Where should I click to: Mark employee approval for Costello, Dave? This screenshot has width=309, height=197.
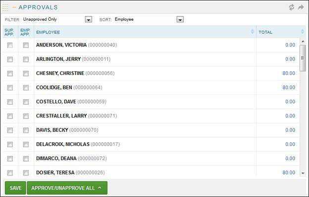click(x=26, y=102)
